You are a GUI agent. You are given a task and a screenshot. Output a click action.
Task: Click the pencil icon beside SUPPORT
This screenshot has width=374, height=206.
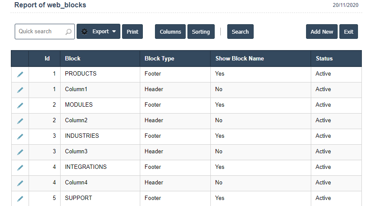pyautogui.click(x=20, y=199)
